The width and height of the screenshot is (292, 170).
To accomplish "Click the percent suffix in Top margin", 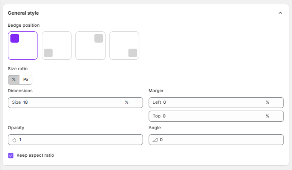I will [267, 116].
